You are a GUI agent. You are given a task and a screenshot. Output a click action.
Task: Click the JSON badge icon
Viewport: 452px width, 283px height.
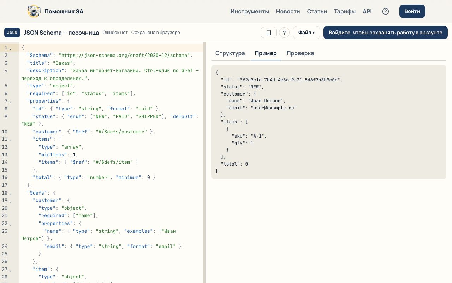tap(12, 33)
